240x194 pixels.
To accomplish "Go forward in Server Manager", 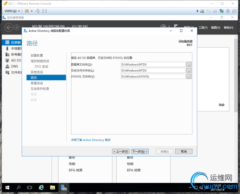I will coord(16,27).
